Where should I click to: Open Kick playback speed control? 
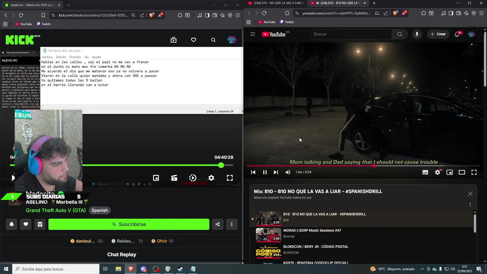pyautogui.click(x=193, y=178)
